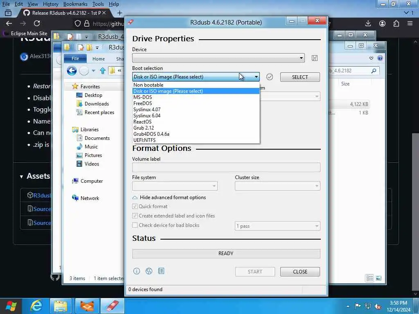The width and height of the screenshot is (419, 314).
Task: Click the checkmark hash icon beside Boot selection
Action: [270, 77]
